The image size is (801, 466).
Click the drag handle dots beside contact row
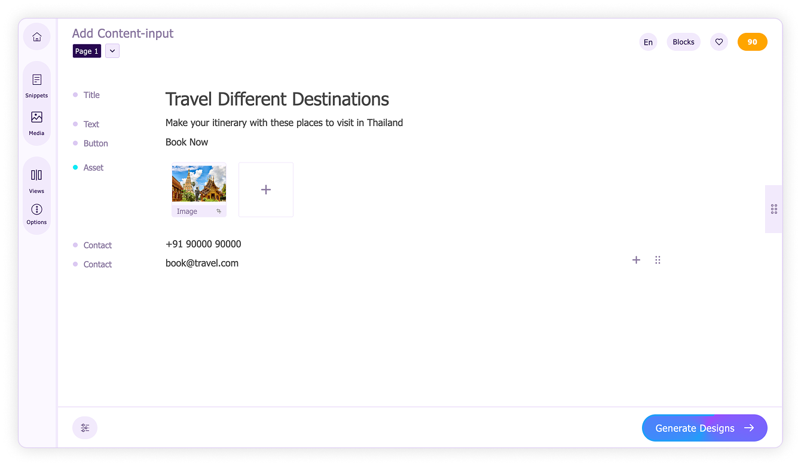click(x=658, y=260)
